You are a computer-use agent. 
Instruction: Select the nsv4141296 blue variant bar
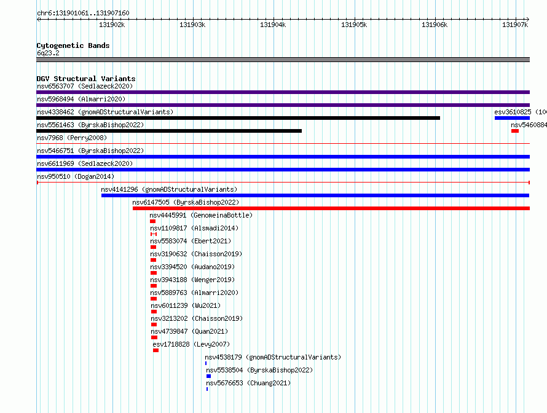[x=315, y=195]
